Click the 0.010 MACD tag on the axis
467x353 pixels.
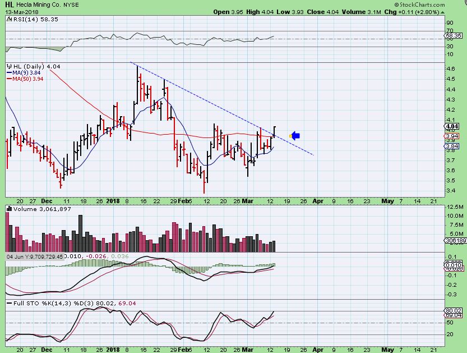tap(454, 265)
